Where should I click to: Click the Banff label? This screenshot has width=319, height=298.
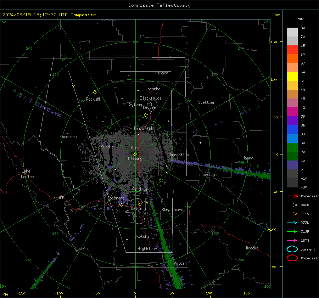coord(58,197)
